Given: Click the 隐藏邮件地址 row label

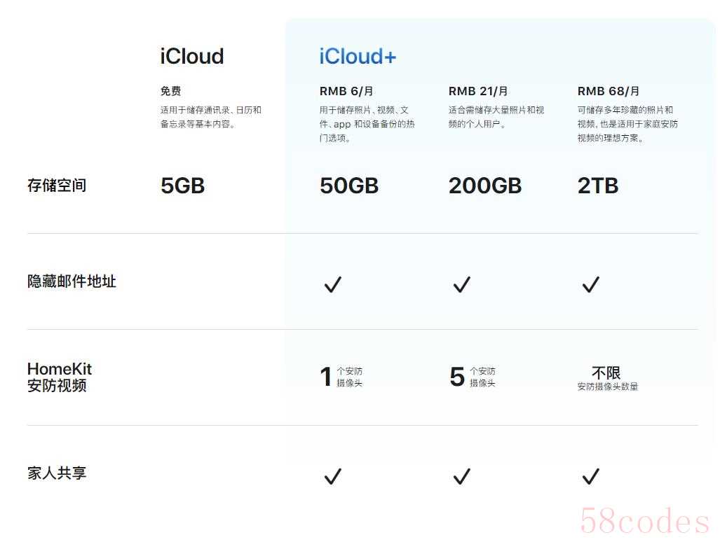Looking at the screenshot, I should click(72, 282).
